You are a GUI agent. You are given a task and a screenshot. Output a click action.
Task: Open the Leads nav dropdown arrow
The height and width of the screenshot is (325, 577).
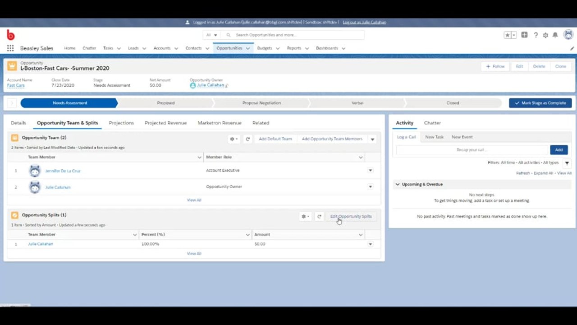click(144, 48)
